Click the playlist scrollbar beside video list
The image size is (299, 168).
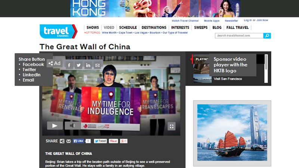pyautogui.click(x=266, y=69)
